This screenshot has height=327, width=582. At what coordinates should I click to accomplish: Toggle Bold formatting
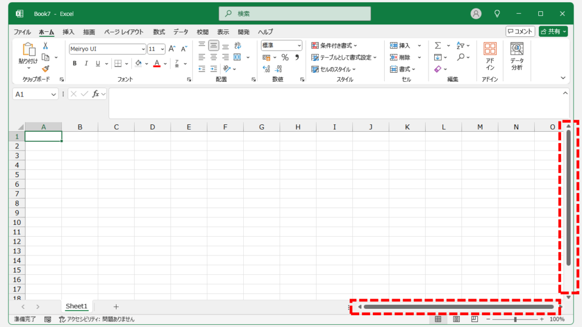click(x=74, y=64)
